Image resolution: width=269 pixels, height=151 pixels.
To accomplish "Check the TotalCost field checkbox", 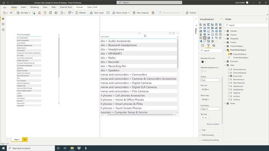I will pos(229,93).
